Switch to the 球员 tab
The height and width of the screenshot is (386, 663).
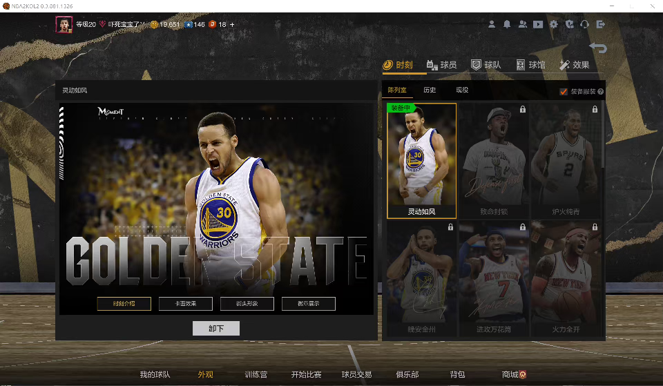441,65
